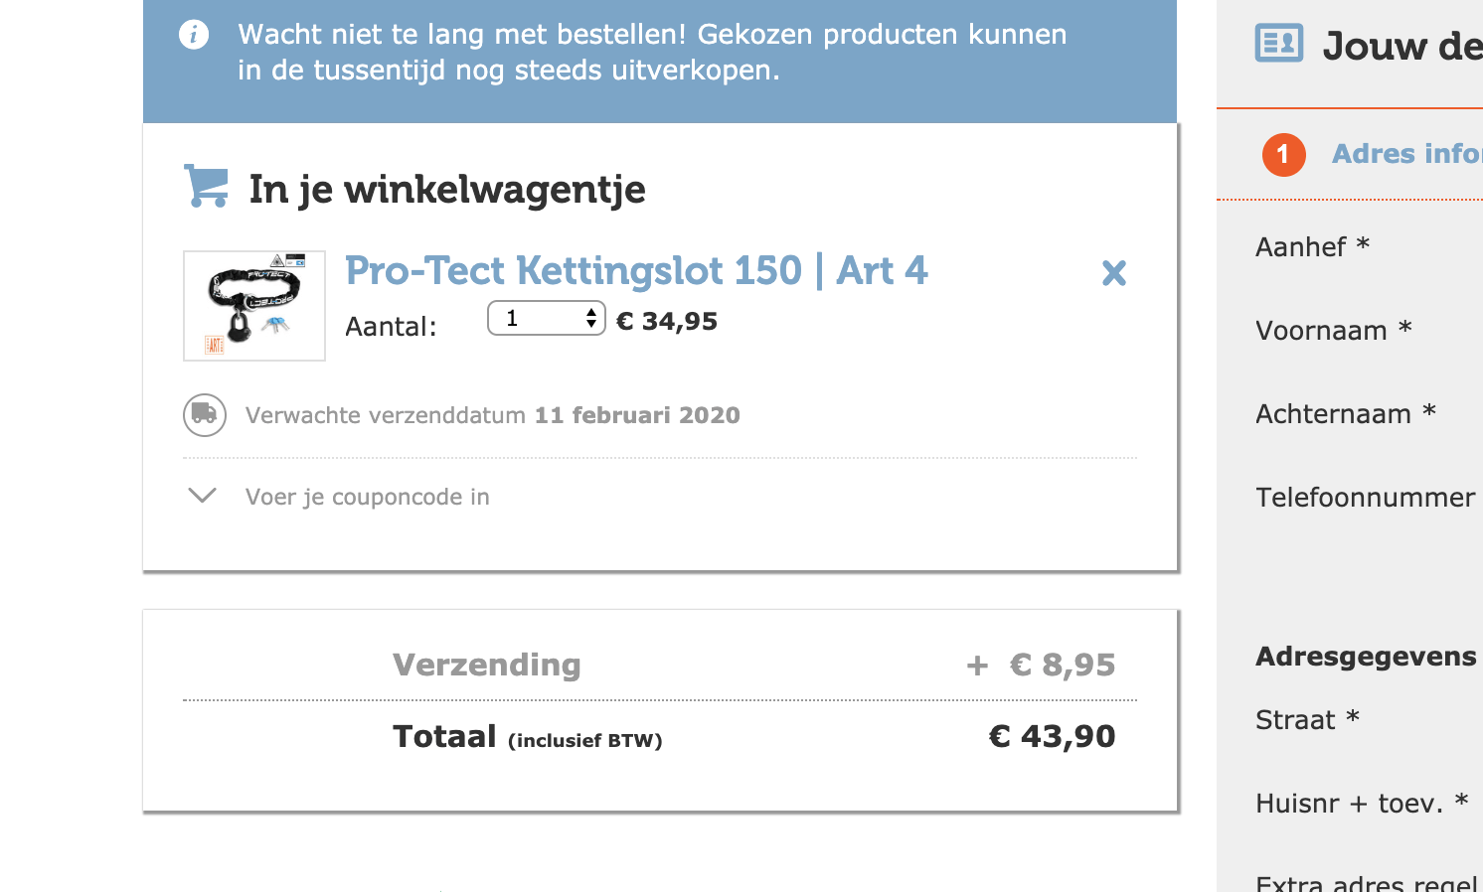
Task: Expand the coupon code section
Action: 367,497
